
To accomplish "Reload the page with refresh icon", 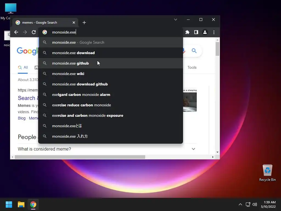I will pyautogui.click(x=34, y=32).
